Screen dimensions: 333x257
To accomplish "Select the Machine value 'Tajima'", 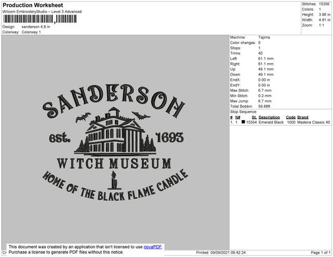I will 264,37.
